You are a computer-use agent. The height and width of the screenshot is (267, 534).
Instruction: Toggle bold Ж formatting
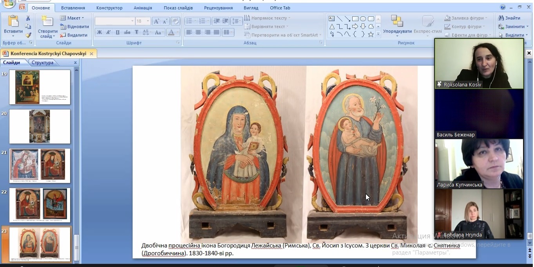100,32
